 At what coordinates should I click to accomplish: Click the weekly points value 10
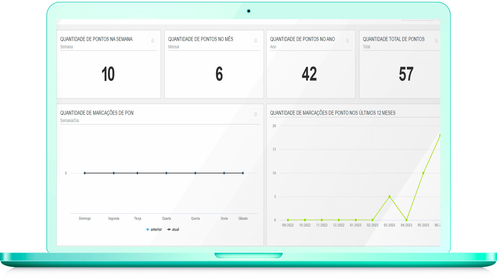(108, 74)
